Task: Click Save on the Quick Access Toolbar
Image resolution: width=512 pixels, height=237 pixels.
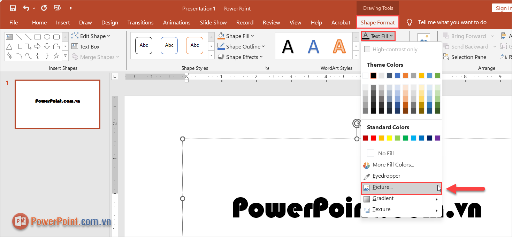Action: click(13, 8)
